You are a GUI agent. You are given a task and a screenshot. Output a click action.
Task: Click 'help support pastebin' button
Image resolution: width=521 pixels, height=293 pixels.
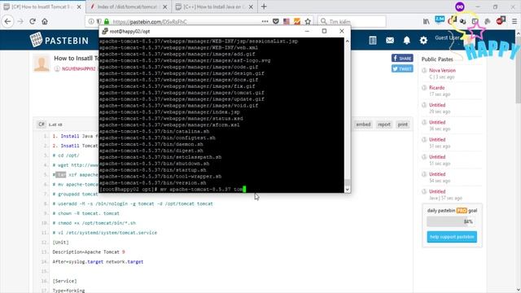[x=452, y=237]
